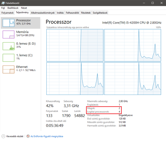Click the first CPU core graph with full load
The height and width of the screenshot is (141, 166).
(75, 45)
